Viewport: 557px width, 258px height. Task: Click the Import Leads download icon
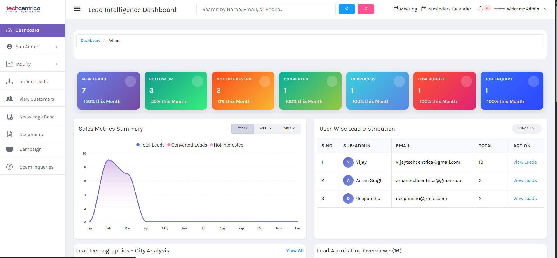(x=10, y=82)
